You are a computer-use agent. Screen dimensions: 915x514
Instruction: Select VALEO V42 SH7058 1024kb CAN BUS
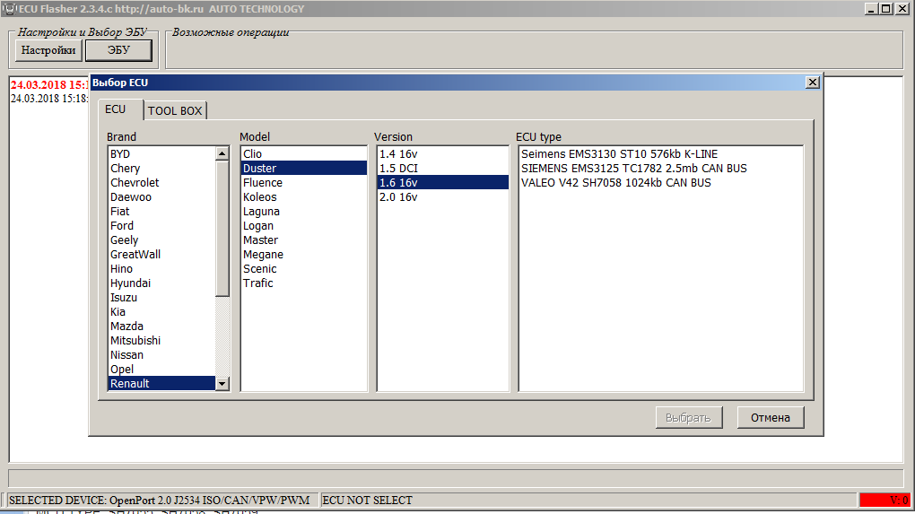(x=660, y=183)
